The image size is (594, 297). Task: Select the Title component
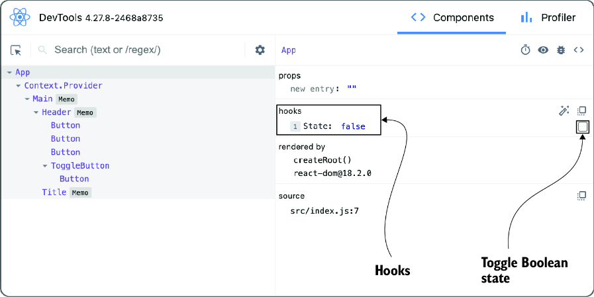coord(54,192)
